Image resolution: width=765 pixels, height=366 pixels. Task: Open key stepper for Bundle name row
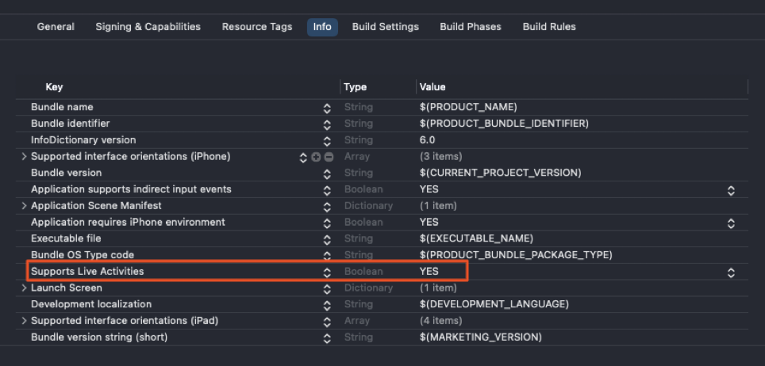[327, 109]
